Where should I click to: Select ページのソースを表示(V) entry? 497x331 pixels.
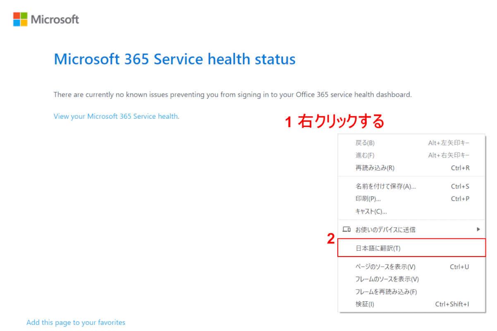pos(411,267)
